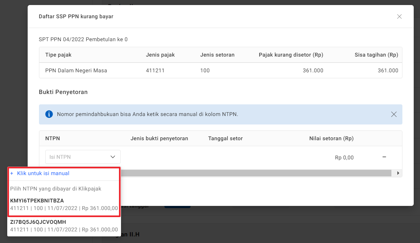This screenshot has width=420, height=243.
Task: Dismiss the blue info banner about nomor pemindahbukuan
Action: [x=394, y=114]
